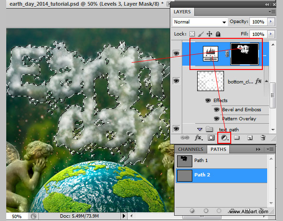Click the Fill 100% field

[x=258, y=34]
